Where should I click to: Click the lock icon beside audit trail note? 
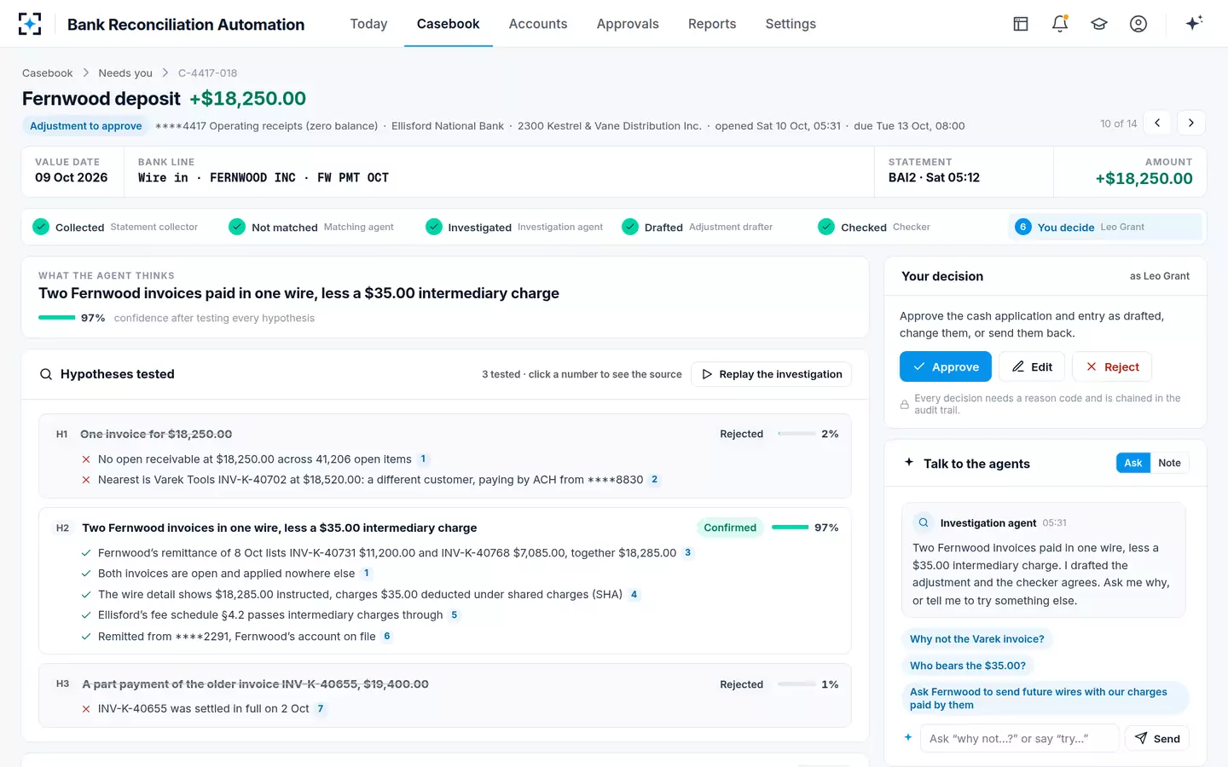(x=905, y=404)
